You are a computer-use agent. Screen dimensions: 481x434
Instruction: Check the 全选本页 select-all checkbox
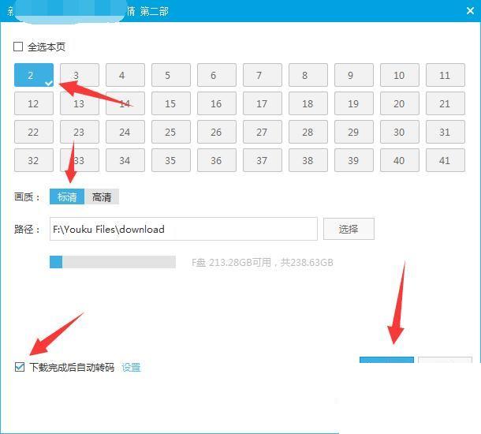click(19, 47)
